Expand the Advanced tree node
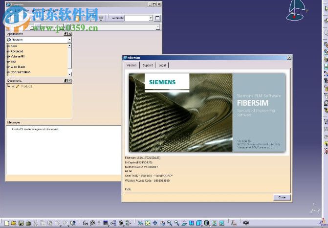 click(x=8, y=51)
